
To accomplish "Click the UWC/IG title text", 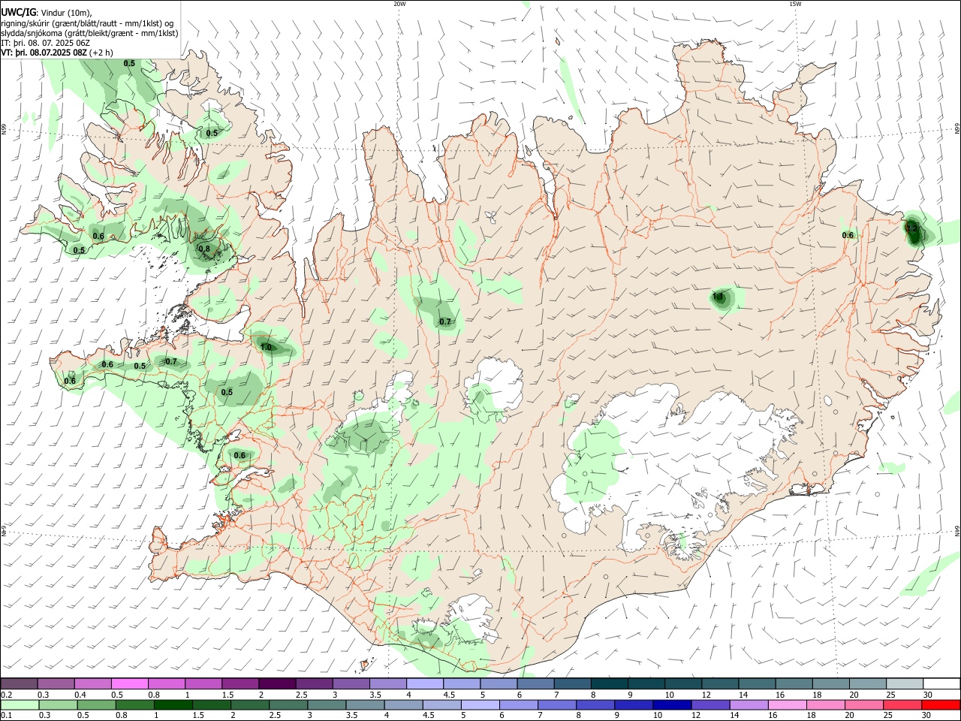I will coord(18,12).
